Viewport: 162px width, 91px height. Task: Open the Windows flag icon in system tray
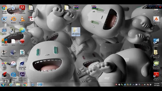(119, 85)
